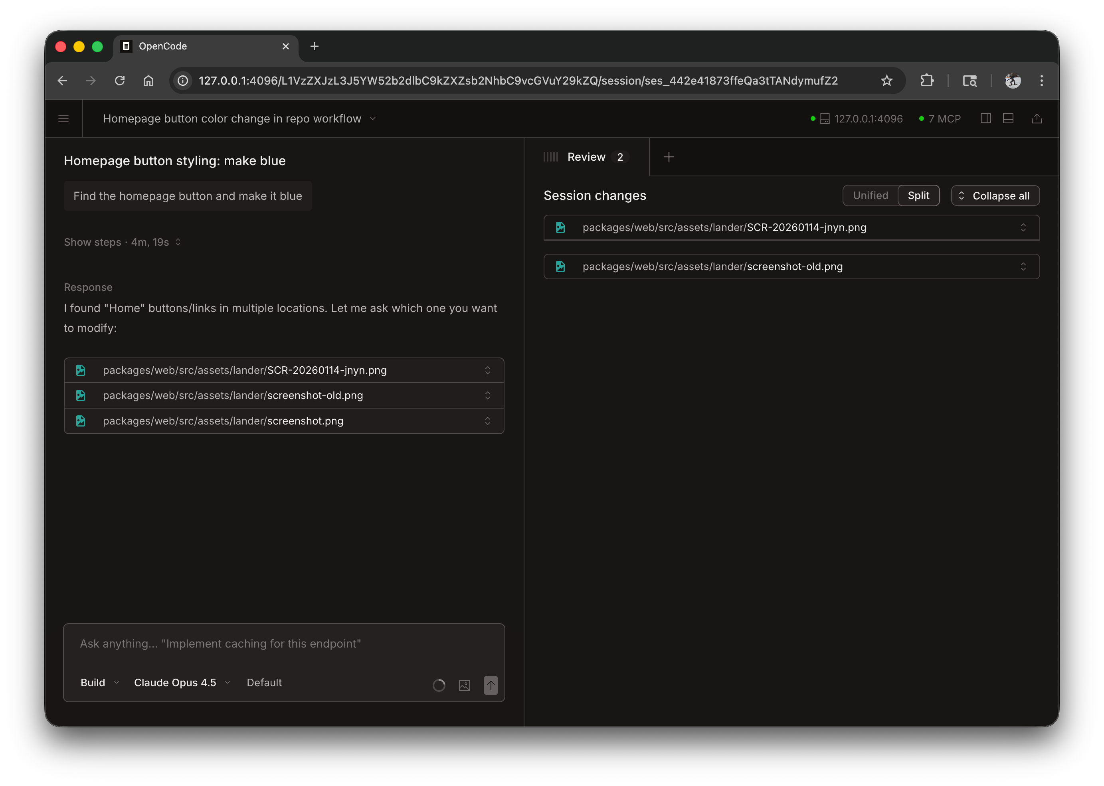
Task: Submit the prompt with the send arrow
Action: pos(491,685)
